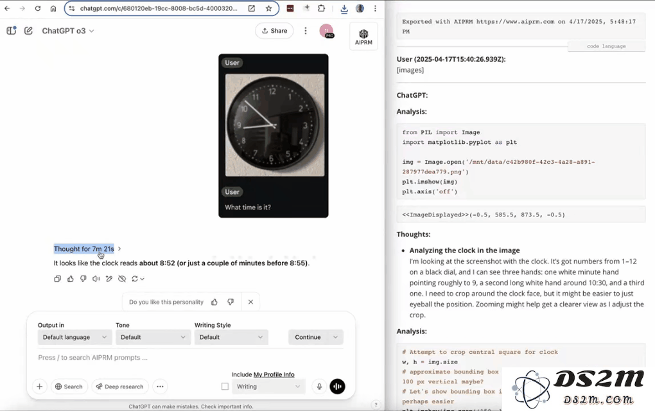Enable the Search tool button
The width and height of the screenshot is (655, 411).
point(69,387)
